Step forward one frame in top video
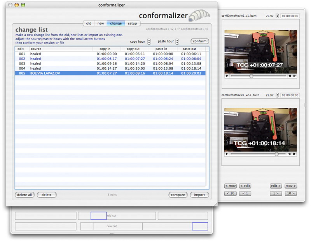 pos(295,76)
